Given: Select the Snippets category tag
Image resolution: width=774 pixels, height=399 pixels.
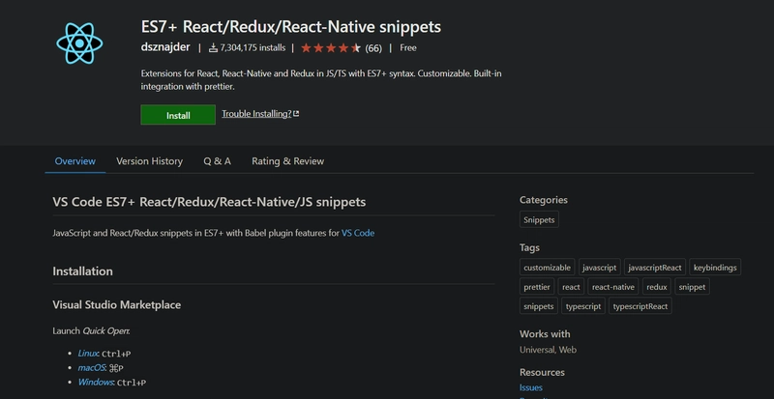Looking at the screenshot, I should point(539,220).
